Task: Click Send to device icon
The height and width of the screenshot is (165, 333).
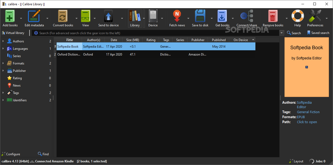Action: [x=108, y=16]
